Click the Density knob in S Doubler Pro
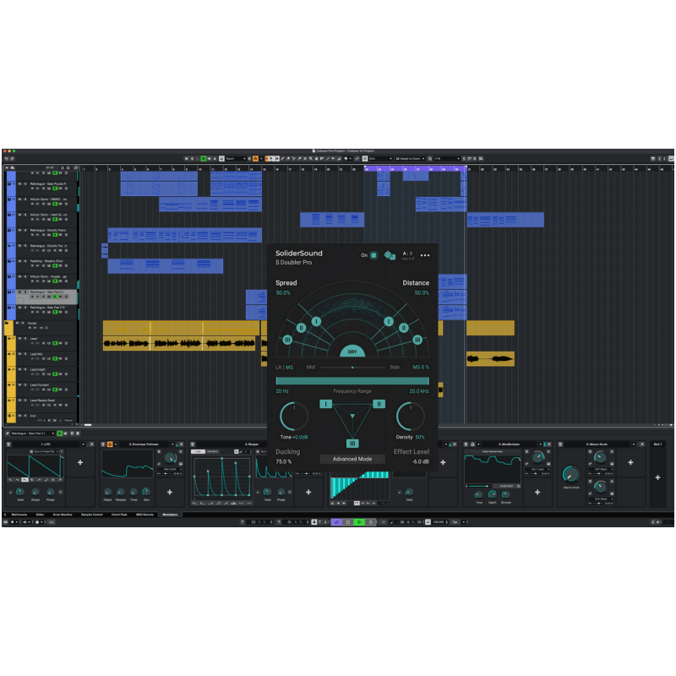Screen dimensions: 676x676 click(411, 417)
